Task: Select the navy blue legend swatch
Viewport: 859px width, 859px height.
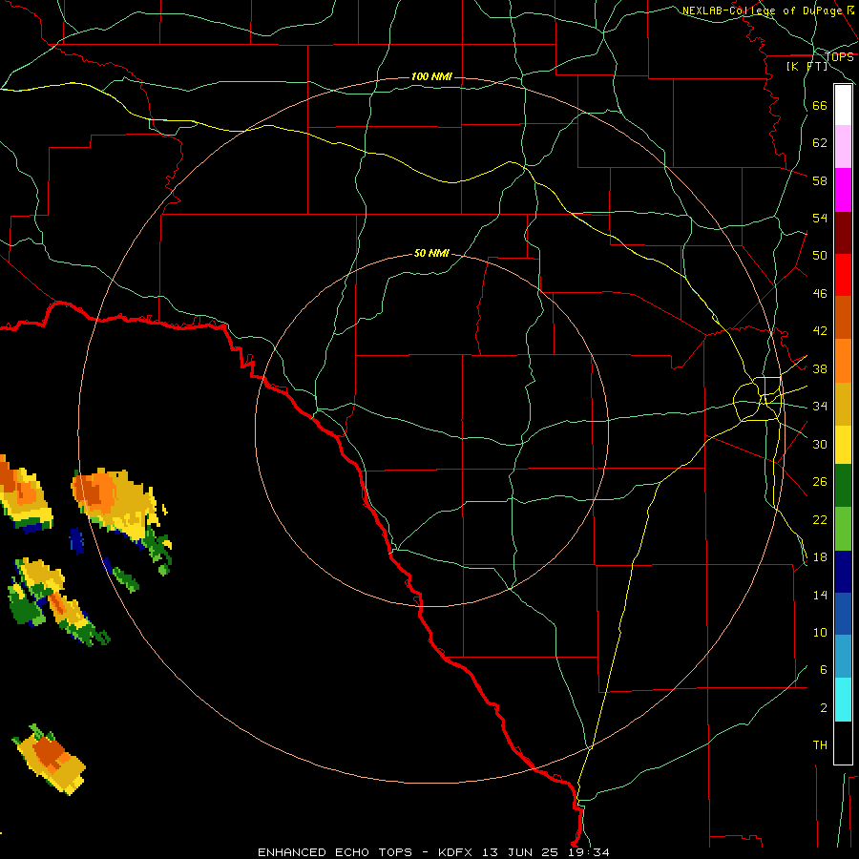Action: coord(843,572)
